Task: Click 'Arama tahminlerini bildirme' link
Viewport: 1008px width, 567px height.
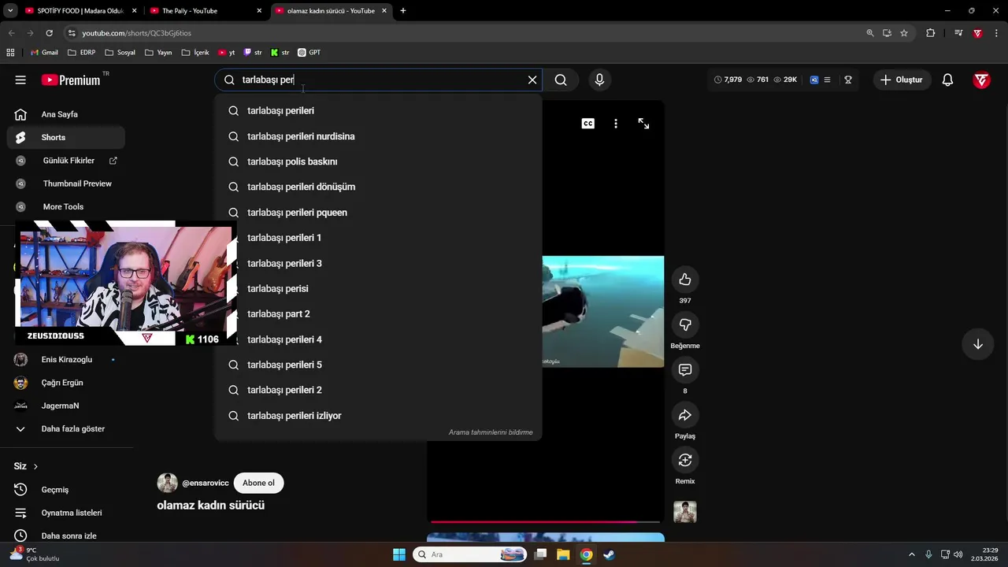Action: click(491, 432)
